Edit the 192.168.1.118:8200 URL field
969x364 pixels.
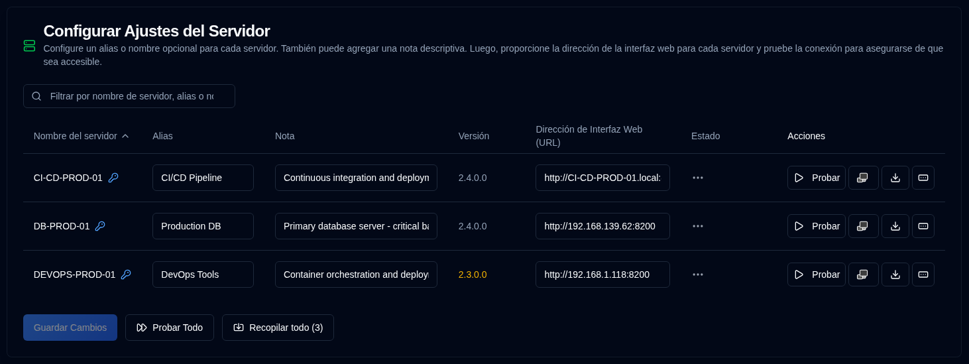pyautogui.click(x=602, y=274)
